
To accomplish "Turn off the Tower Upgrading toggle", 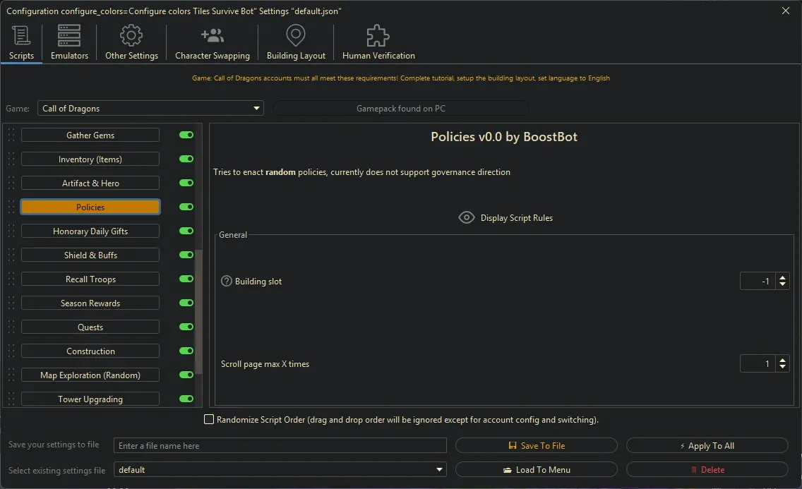I will (186, 399).
